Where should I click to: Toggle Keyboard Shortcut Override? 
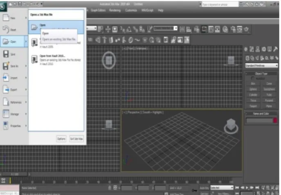coord(115,29)
